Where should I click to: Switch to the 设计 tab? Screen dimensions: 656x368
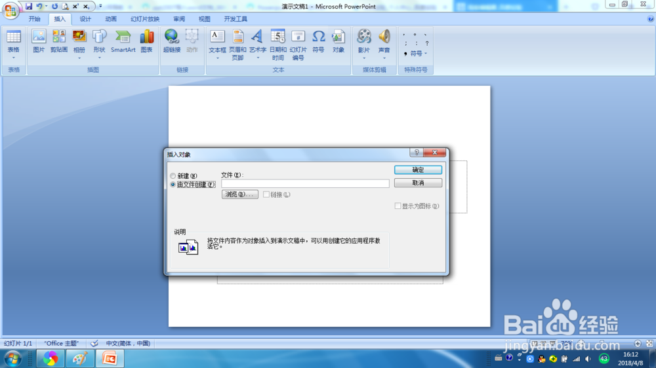tap(85, 19)
